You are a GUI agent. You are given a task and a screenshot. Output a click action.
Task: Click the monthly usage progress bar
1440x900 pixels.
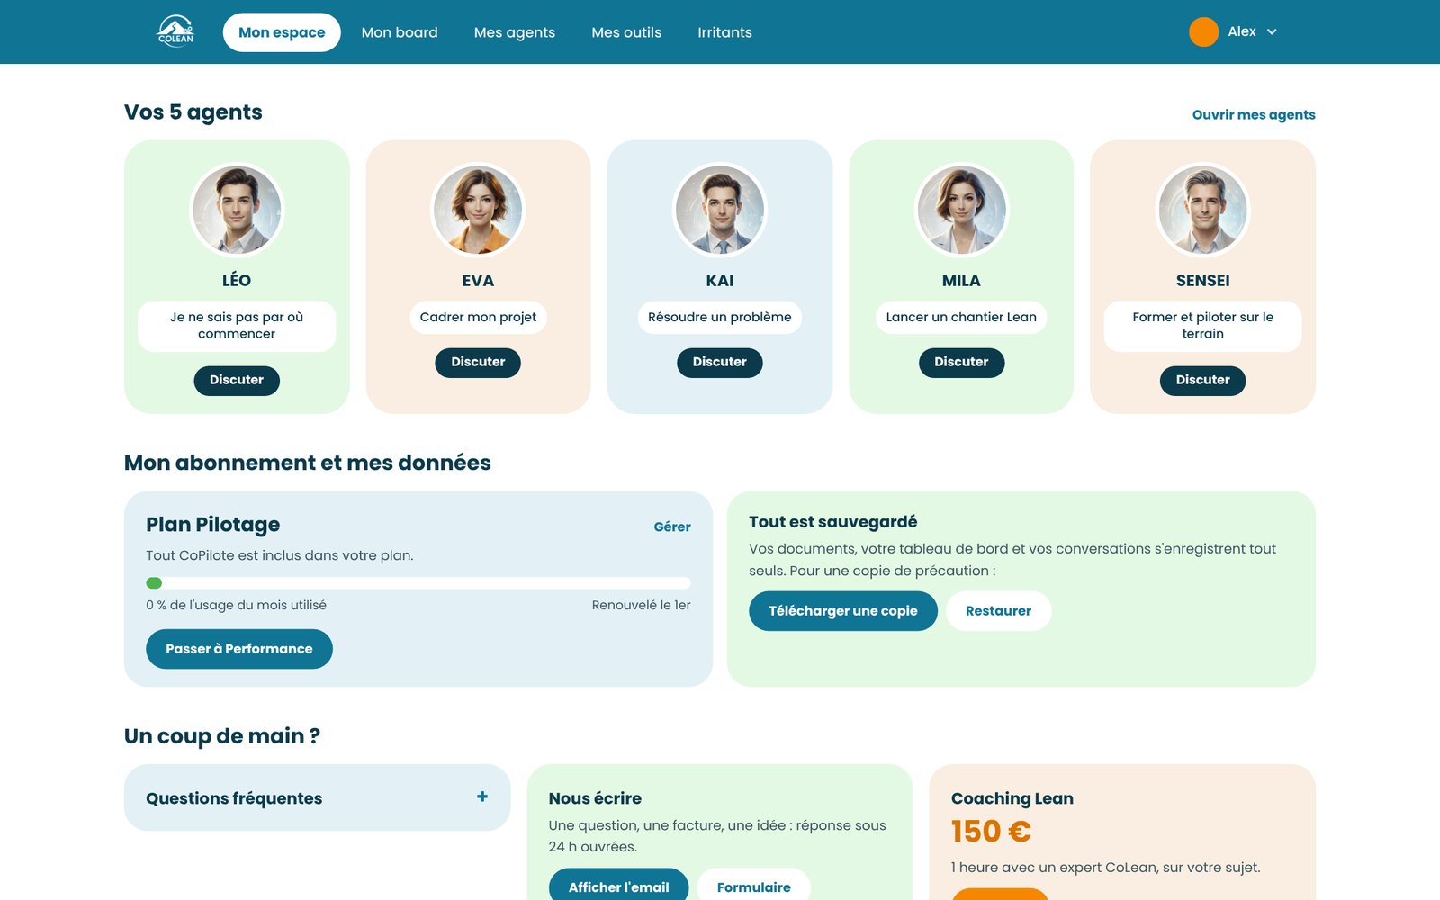click(x=418, y=583)
